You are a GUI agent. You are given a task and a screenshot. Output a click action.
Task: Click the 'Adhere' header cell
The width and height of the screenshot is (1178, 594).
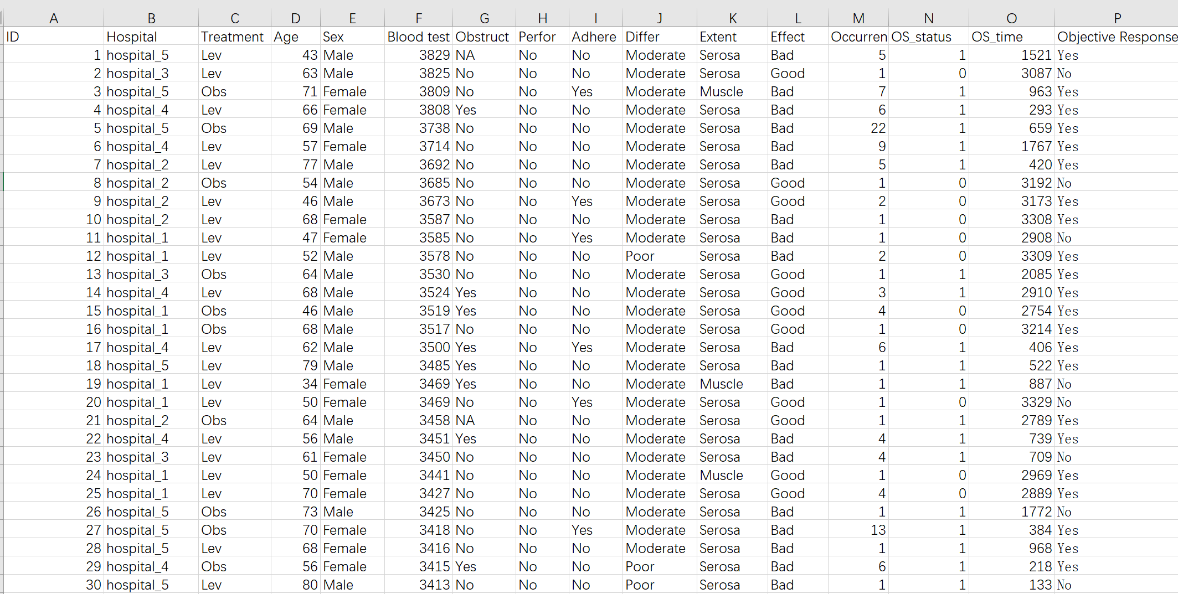[x=596, y=37]
